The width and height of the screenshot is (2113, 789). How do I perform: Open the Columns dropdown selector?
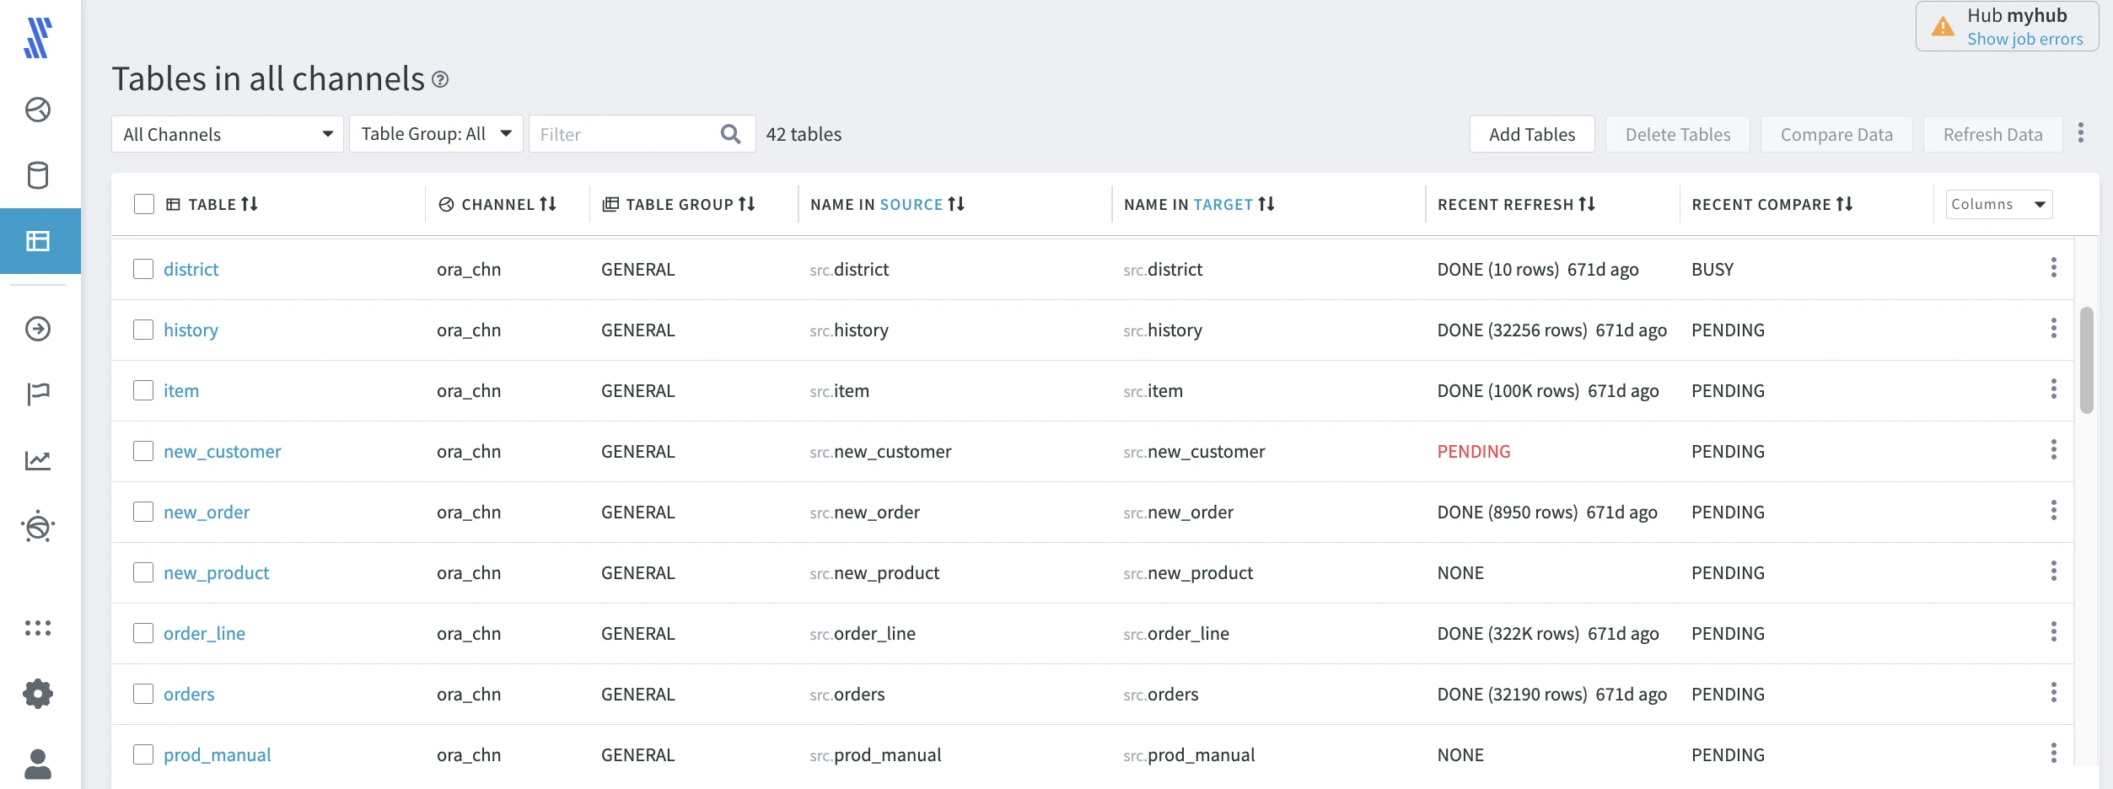[x=1997, y=204]
